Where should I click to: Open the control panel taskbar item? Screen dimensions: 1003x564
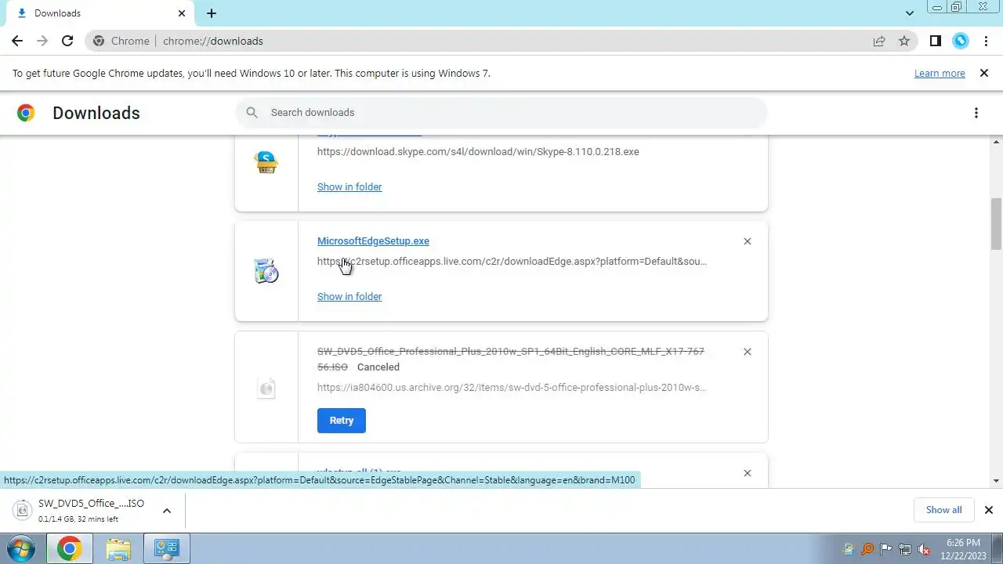tap(166, 548)
